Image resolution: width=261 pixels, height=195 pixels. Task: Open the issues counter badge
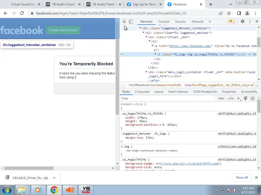tap(232, 21)
